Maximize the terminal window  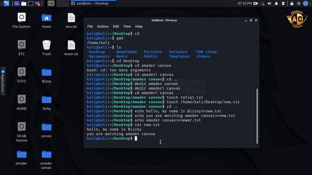point(251,20)
